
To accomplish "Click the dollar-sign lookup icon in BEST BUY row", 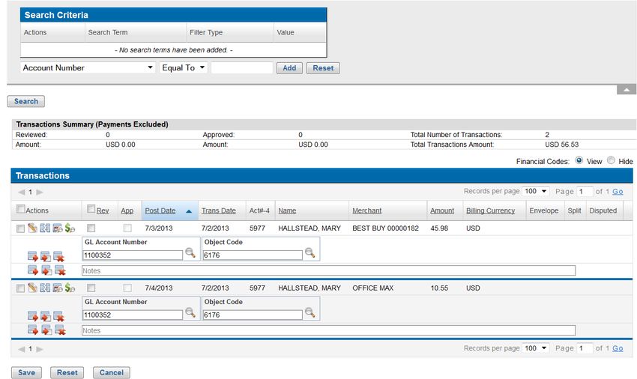I will click(70, 228).
